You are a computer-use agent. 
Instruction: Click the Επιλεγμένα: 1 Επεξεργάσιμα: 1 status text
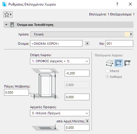pyautogui.click(x=112, y=14)
